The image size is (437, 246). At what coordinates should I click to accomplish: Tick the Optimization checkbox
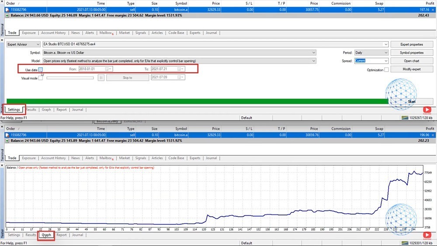tap(386, 70)
